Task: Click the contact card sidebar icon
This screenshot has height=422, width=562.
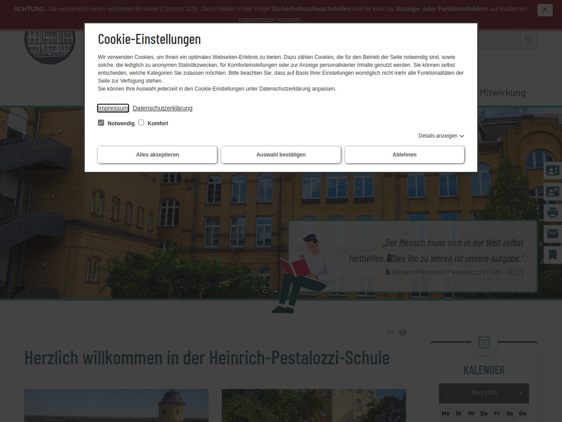Action: point(552,192)
